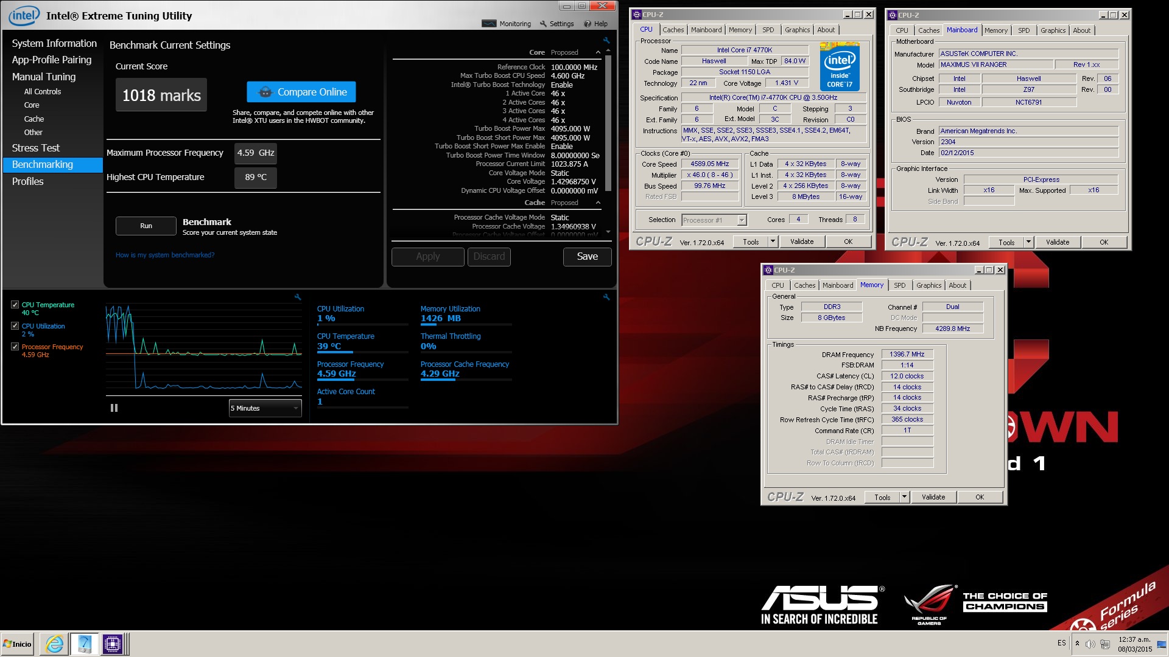
Task: Open Internet Explorer from the taskbar
Action: [x=54, y=644]
